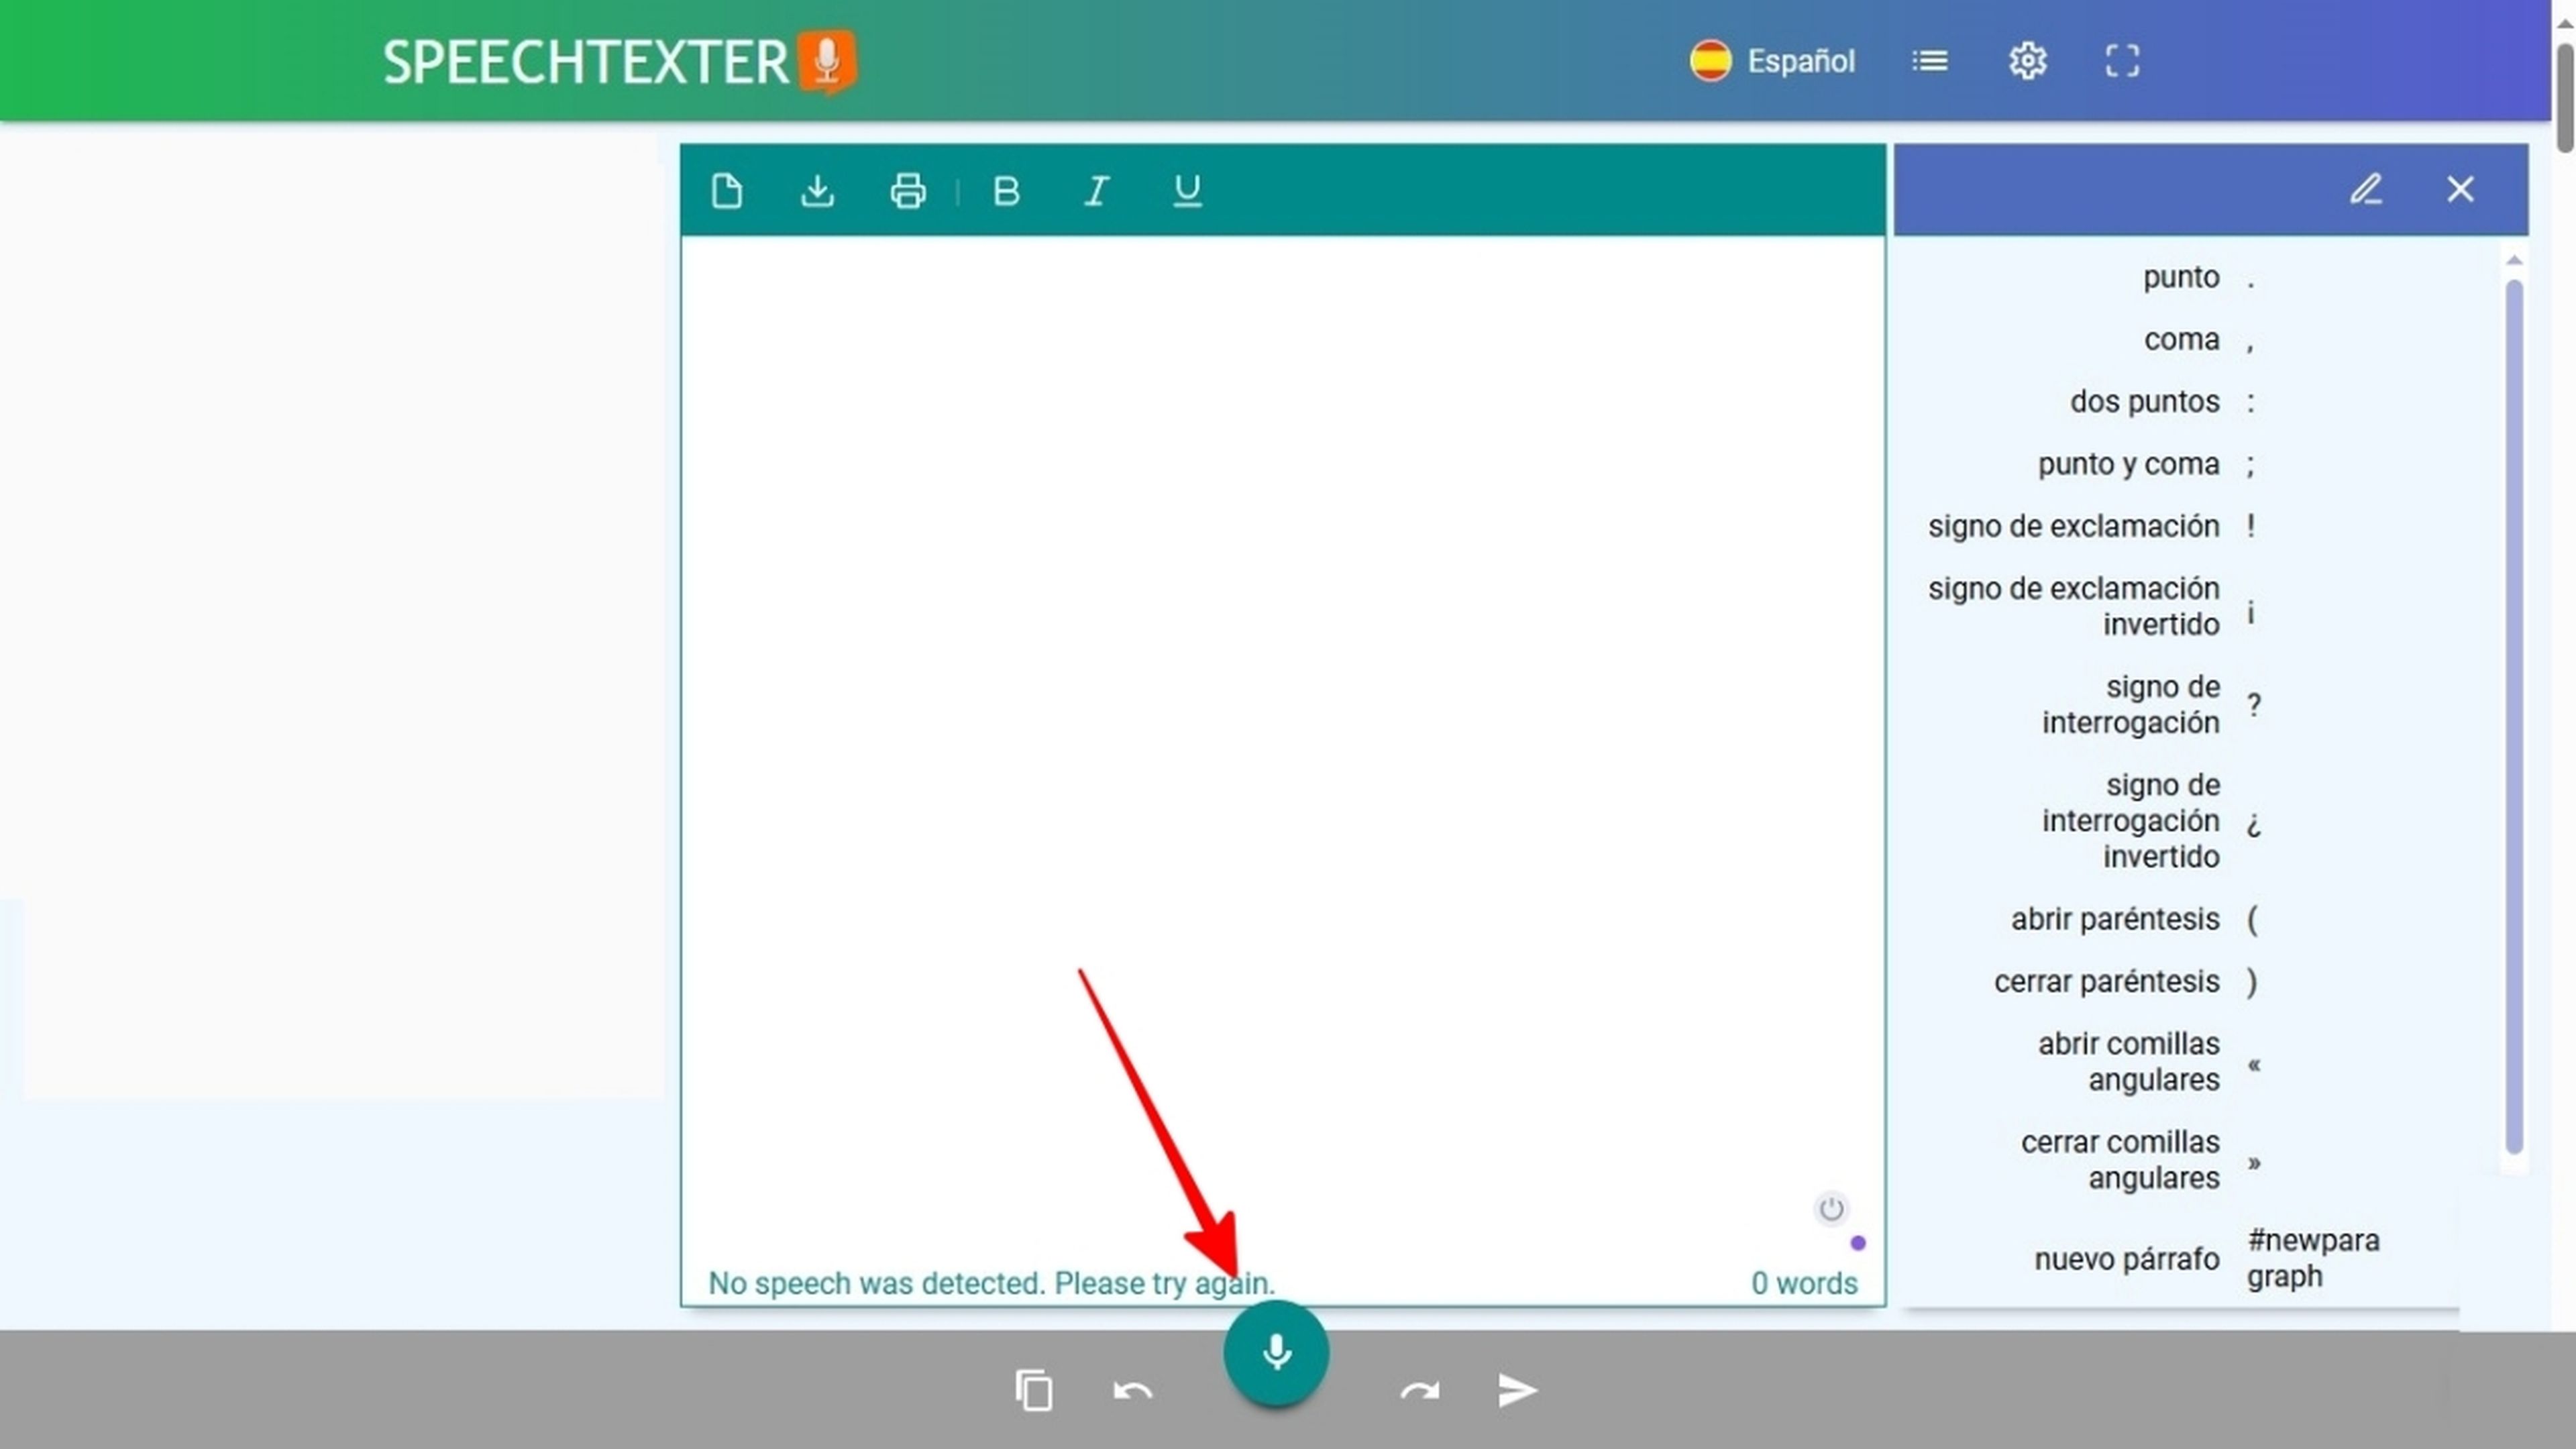Viewport: 2576px width, 1449px height.
Task: Download the transcribed text
Action: pos(817,190)
